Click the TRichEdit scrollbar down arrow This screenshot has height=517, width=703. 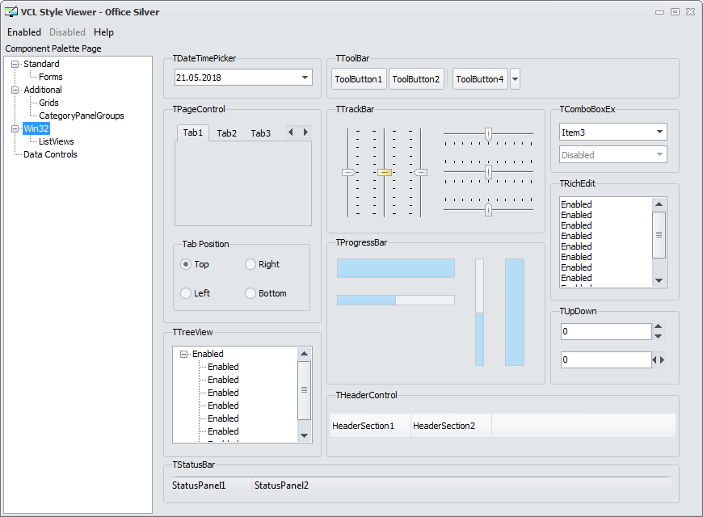(659, 280)
